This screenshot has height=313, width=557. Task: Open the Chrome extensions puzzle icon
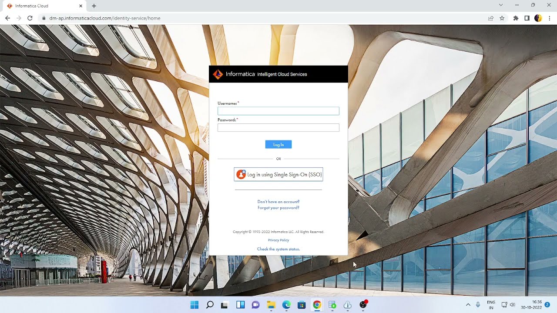point(516,18)
